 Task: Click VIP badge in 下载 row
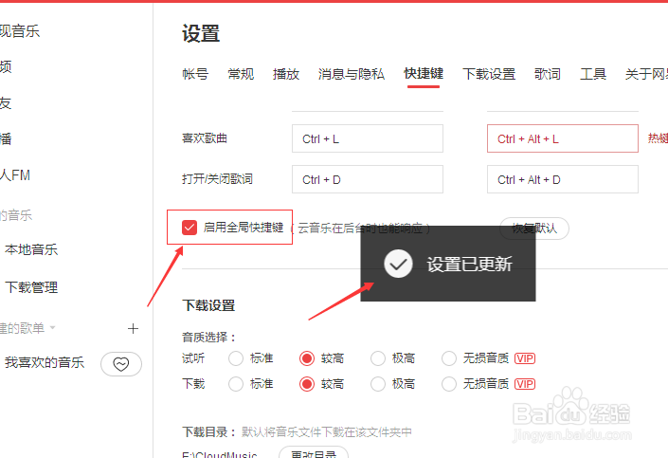525,384
